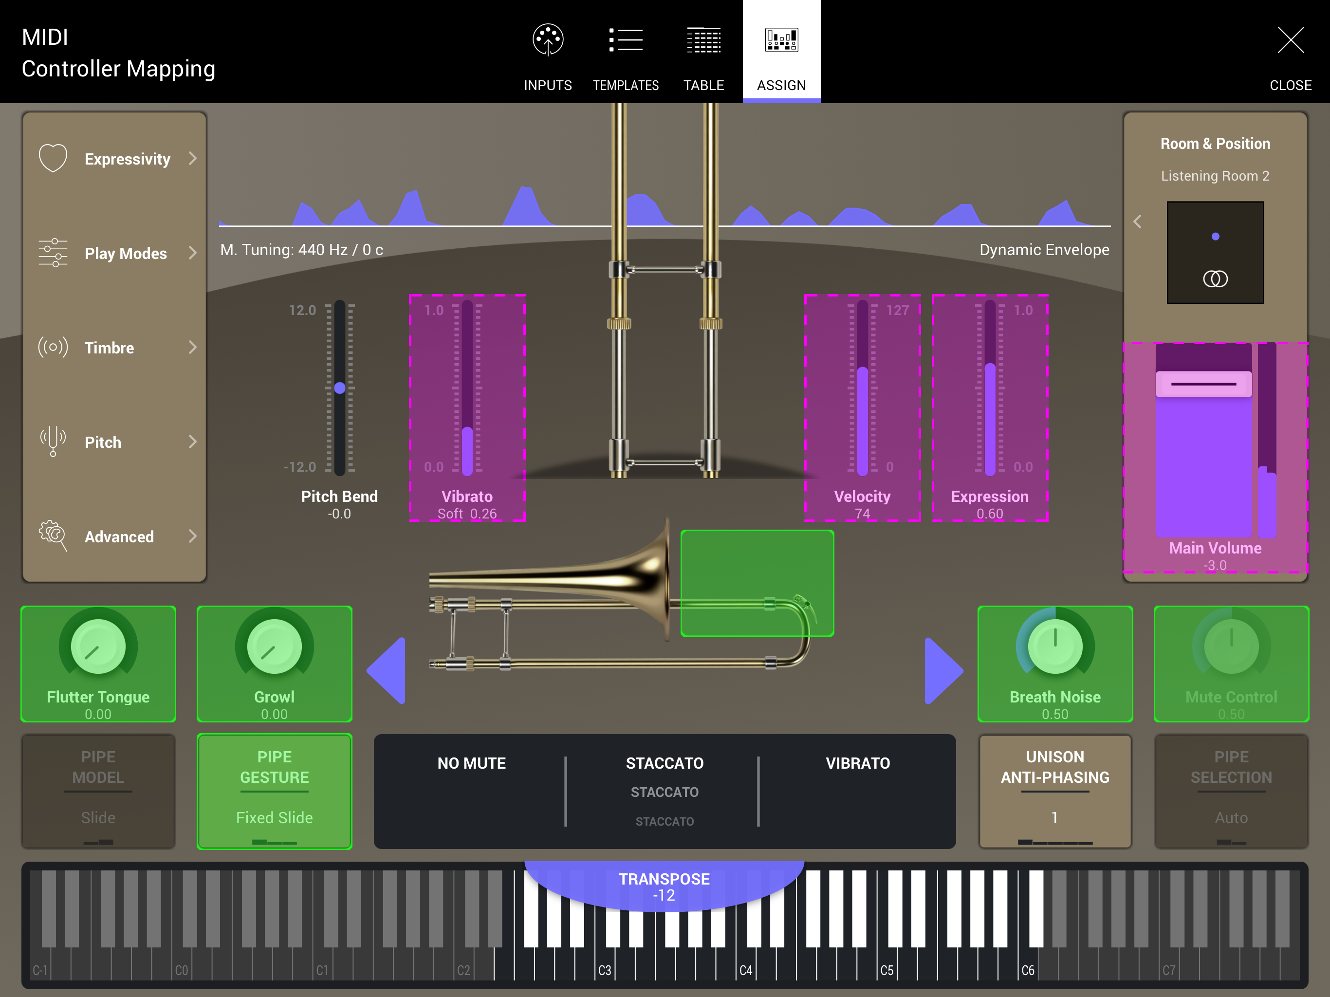Select the Velocity slider assignment
Image resolution: width=1330 pixels, height=997 pixels.
[x=862, y=407]
